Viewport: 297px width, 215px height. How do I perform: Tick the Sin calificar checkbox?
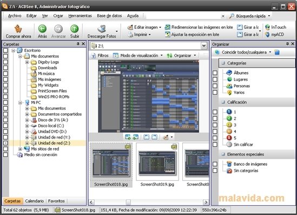pos(215,145)
